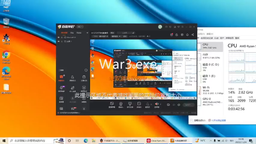Image resolution: width=256 pixels, height=144 pixels.
Task: Open File Explorer from the taskbar
Action: tap(93, 140)
